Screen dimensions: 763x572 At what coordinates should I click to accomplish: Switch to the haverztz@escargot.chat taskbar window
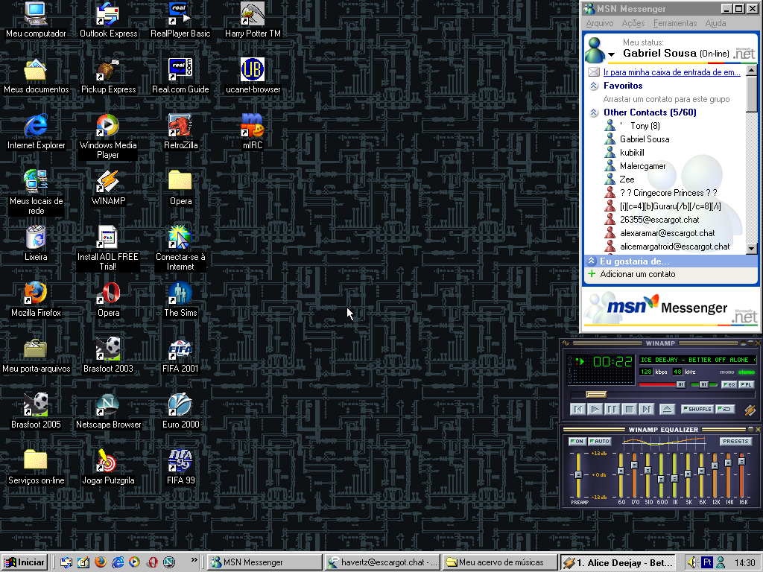[382, 562]
